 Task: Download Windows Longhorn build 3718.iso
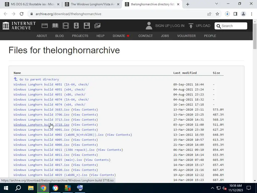(x=41, y=125)
